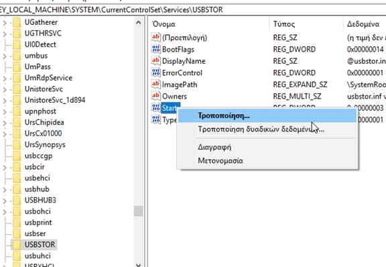Click the tree scrollbar down arrow
This screenshot has height=267, width=386.
pos(138,264)
